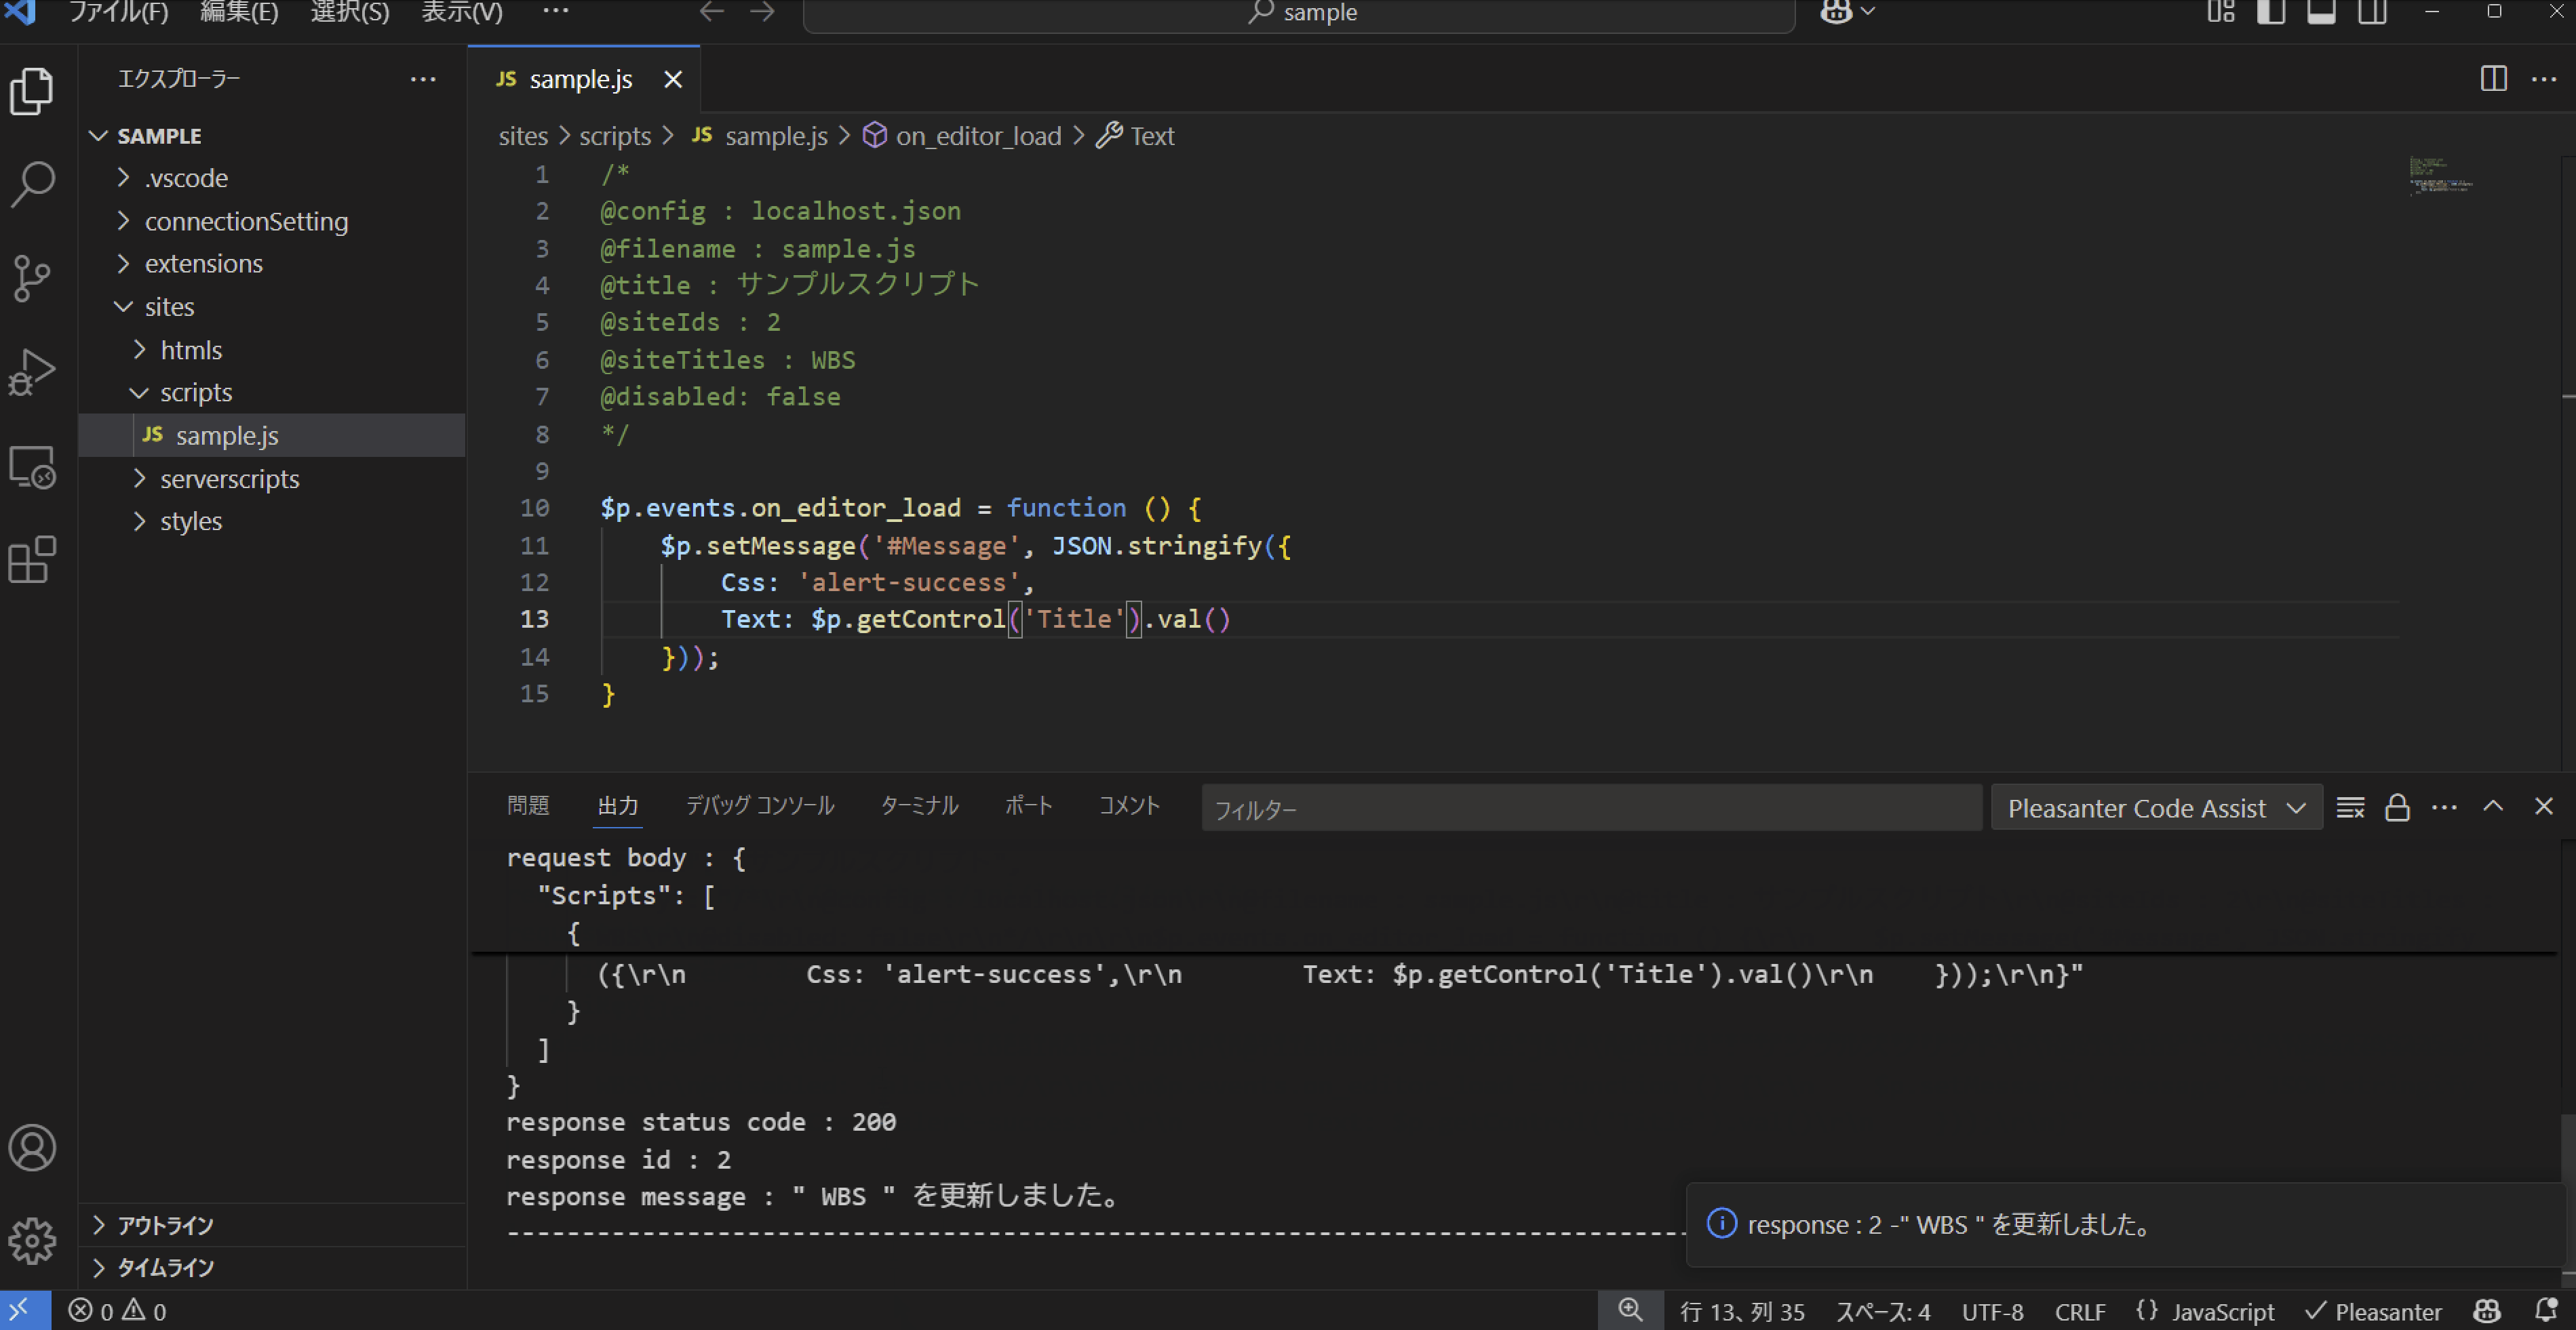Screen dimensions: 2576x1330
Task: Open the Copilot status icon in status bar
Action: click(x=2487, y=1310)
